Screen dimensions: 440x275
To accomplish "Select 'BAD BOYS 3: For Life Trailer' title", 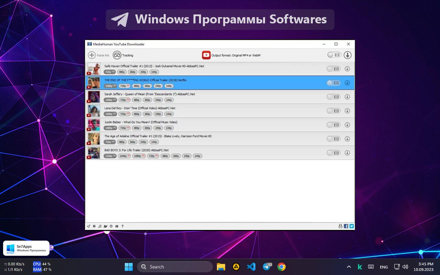I will pyautogui.click(x=136, y=150).
